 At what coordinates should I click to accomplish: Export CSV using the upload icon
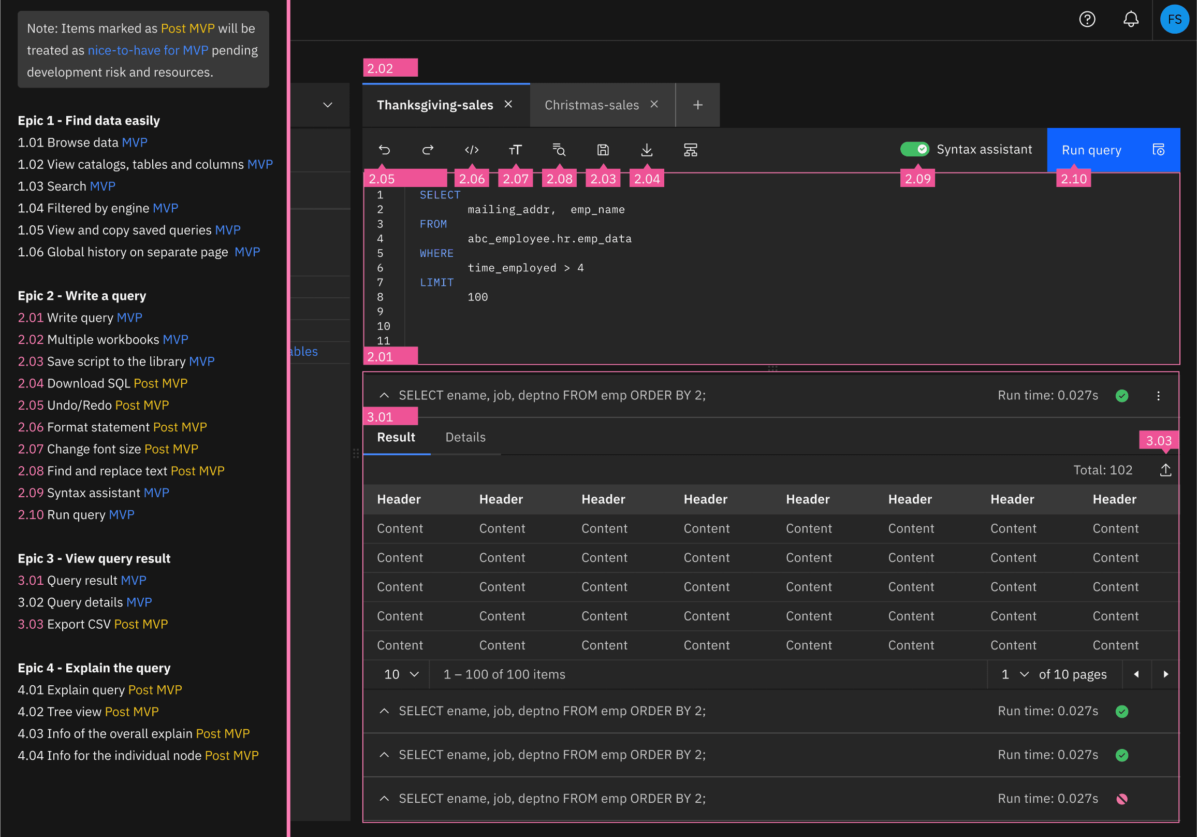coord(1166,470)
